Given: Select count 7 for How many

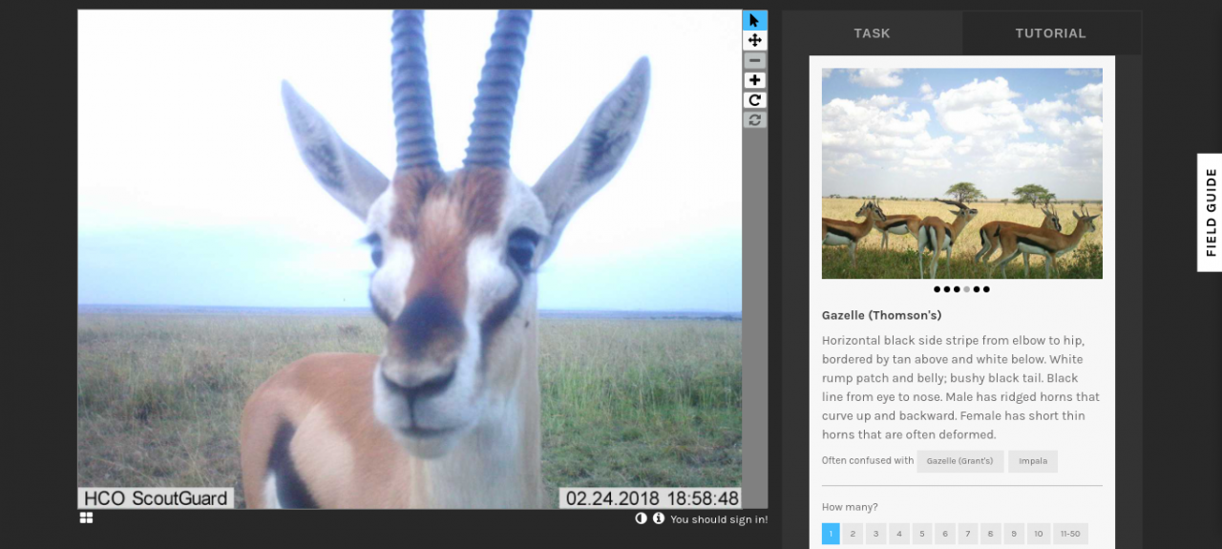Looking at the screenshot, I should point(968,534).
